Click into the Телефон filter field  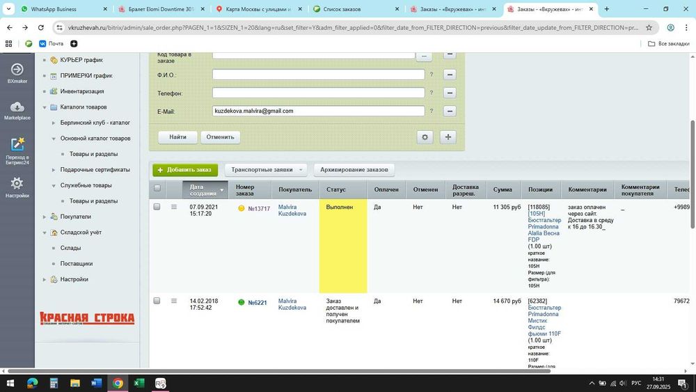pos(318,93)
